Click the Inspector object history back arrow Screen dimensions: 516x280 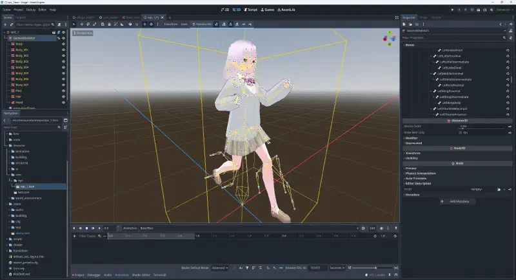pyautogui.click(x=501, y=25)
